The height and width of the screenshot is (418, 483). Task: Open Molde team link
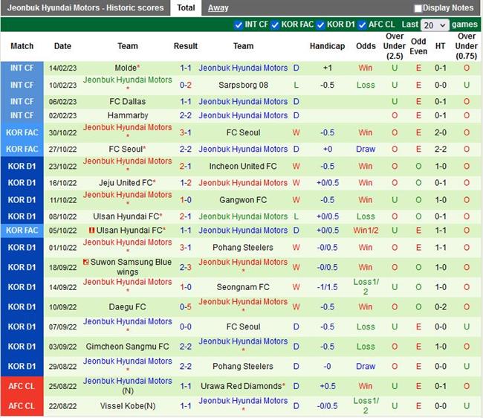[x=126, y=68]
